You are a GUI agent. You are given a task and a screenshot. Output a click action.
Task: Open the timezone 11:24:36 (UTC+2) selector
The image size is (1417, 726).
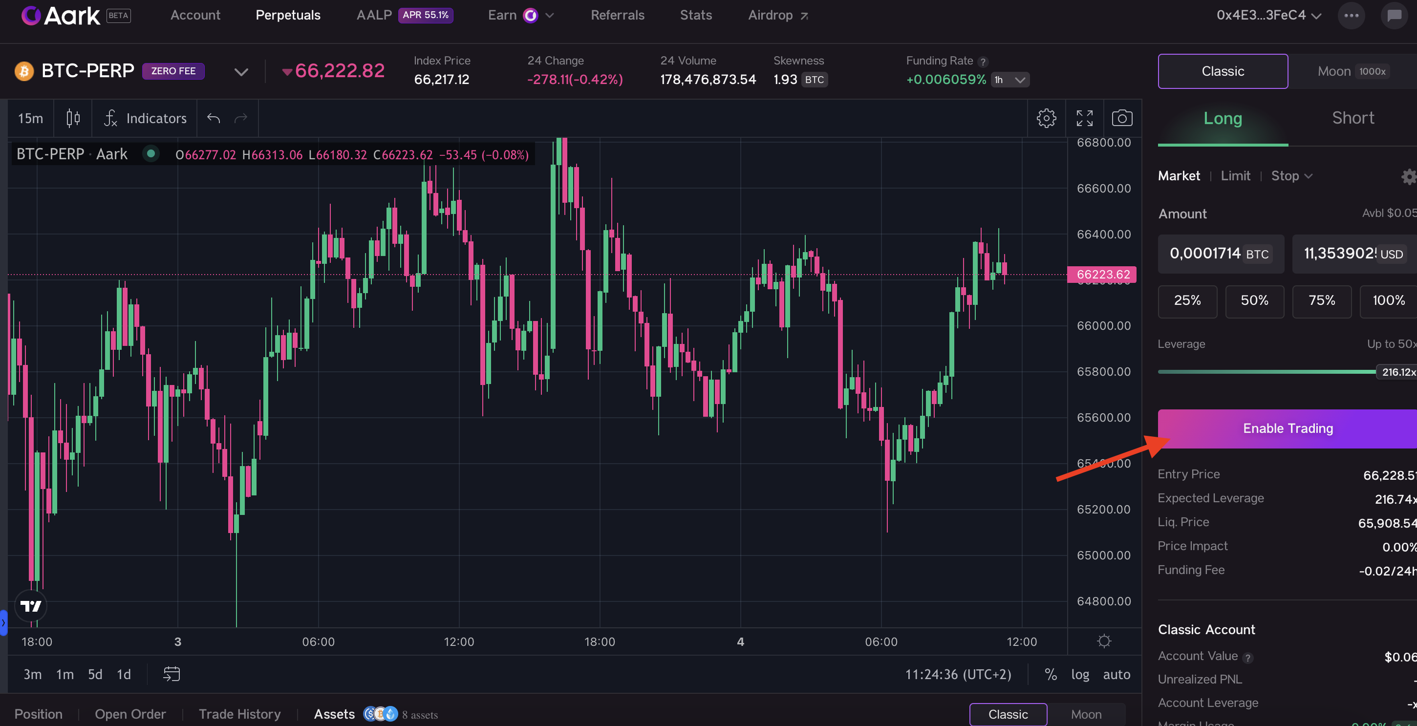coord(958,674)
